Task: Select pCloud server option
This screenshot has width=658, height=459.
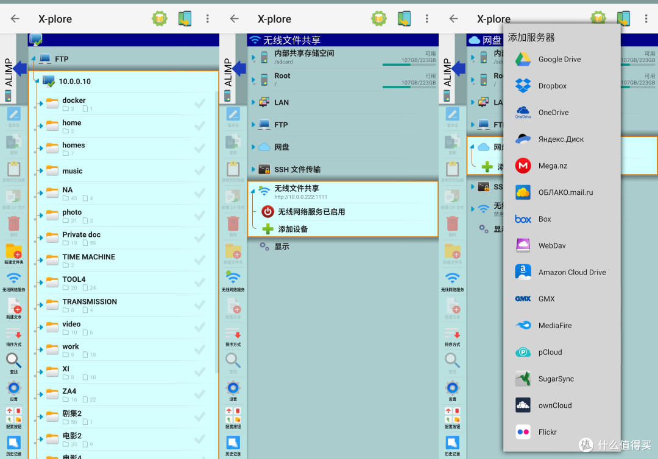Action: click(562, 352)
